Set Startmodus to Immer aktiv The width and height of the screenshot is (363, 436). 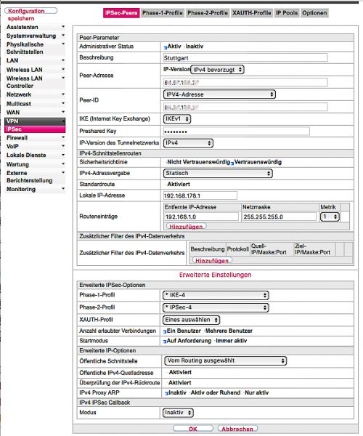[215, 341]
